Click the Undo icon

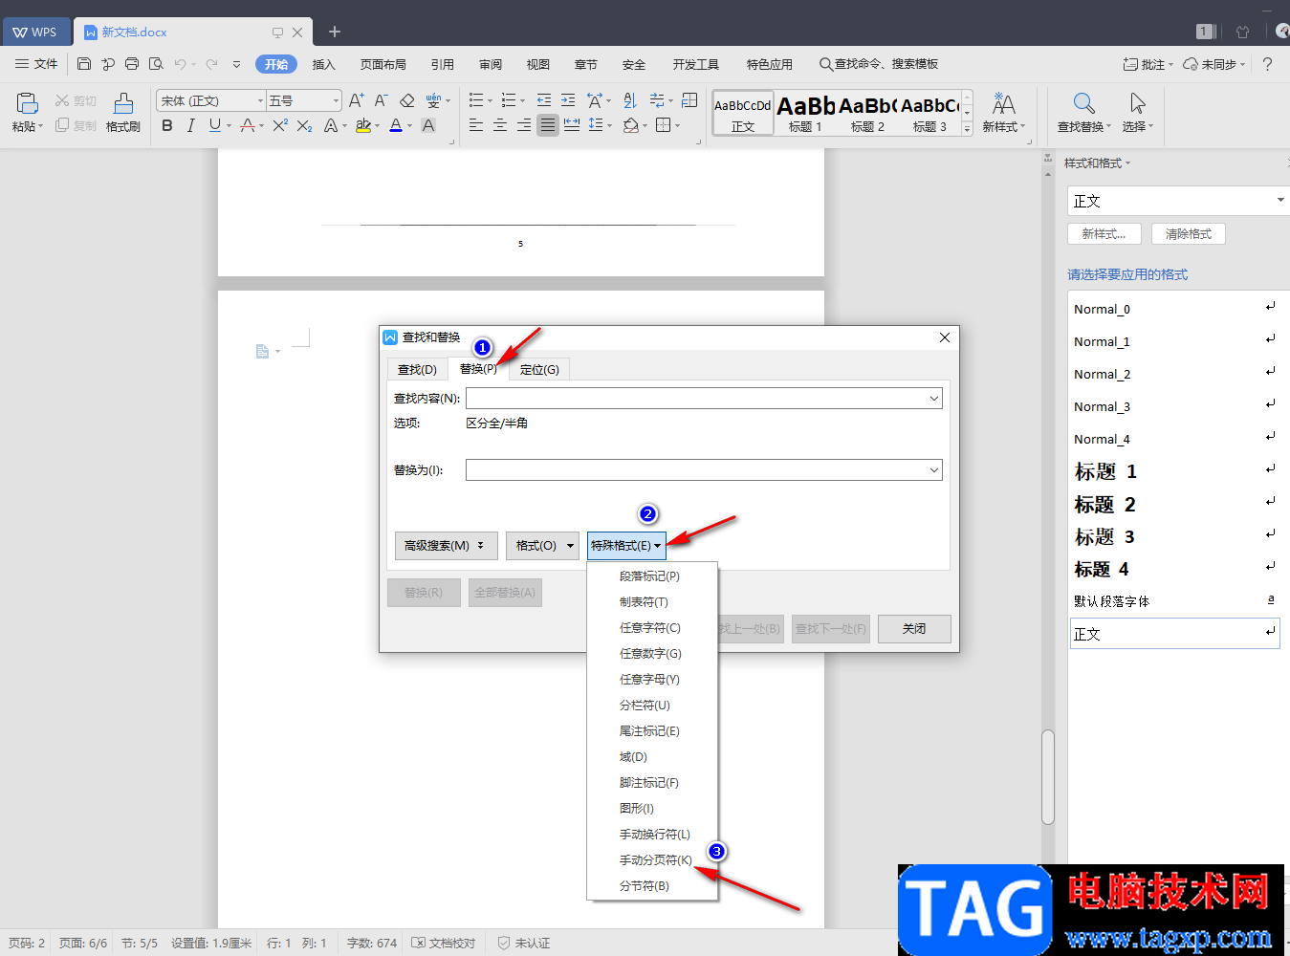coord(180,64)
